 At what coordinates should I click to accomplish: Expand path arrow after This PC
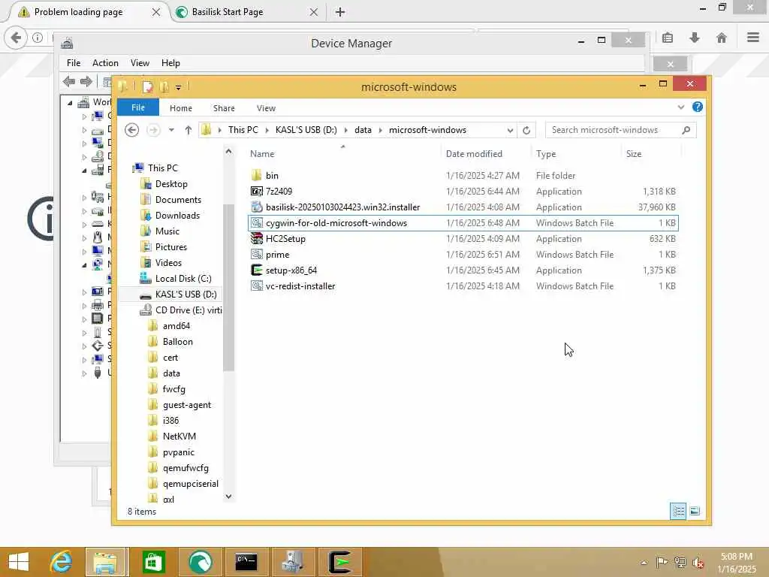point(267,130)
